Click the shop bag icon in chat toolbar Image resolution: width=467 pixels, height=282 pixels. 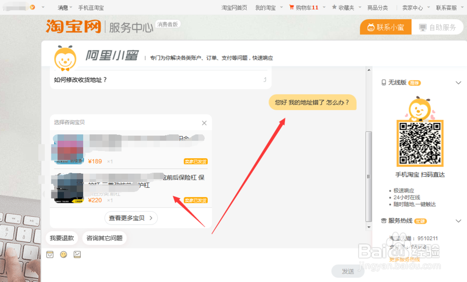coord(50,254)
